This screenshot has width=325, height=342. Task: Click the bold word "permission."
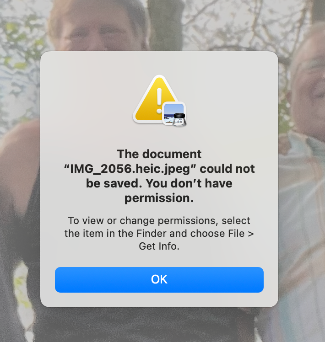tap(159, 198)
